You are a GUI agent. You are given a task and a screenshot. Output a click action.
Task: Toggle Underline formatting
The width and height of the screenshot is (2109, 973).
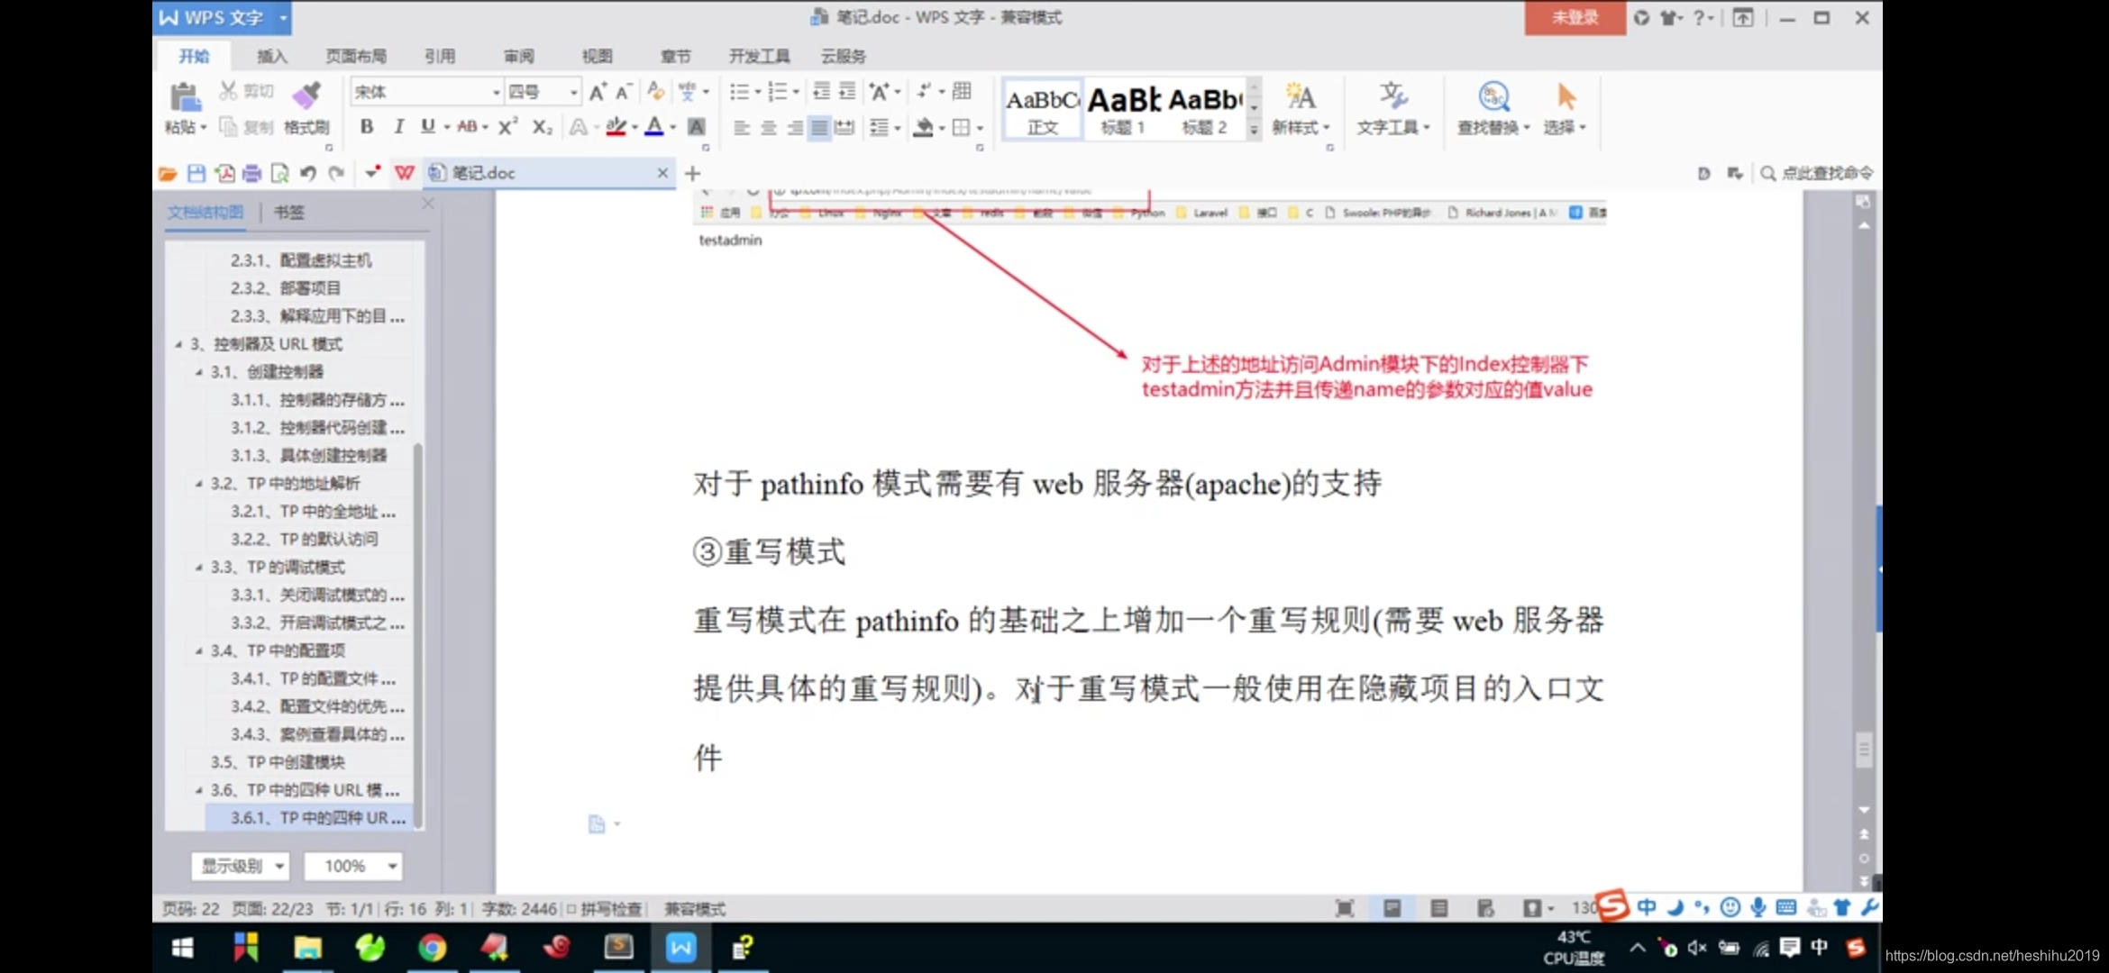[427, 127]
